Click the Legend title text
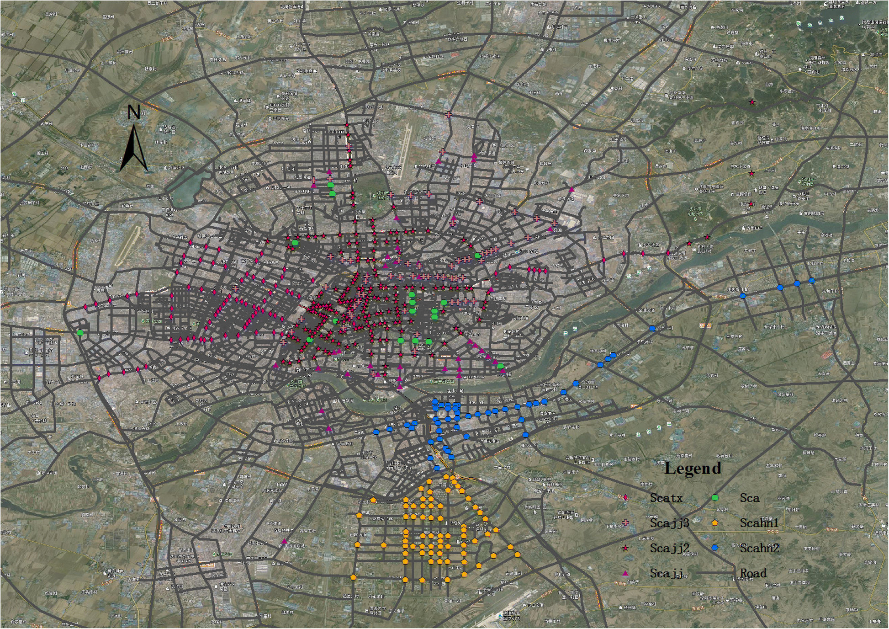Screen dimensions: 889x629 (x=693, y=469)
